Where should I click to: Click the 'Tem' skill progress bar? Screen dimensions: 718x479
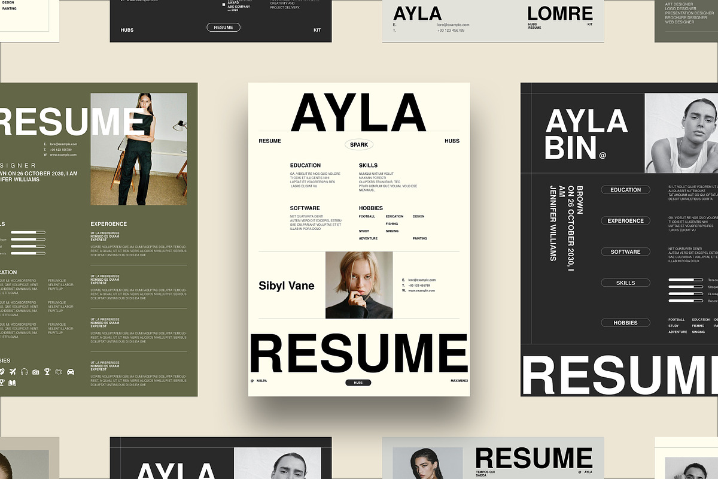tap(686, 280)
